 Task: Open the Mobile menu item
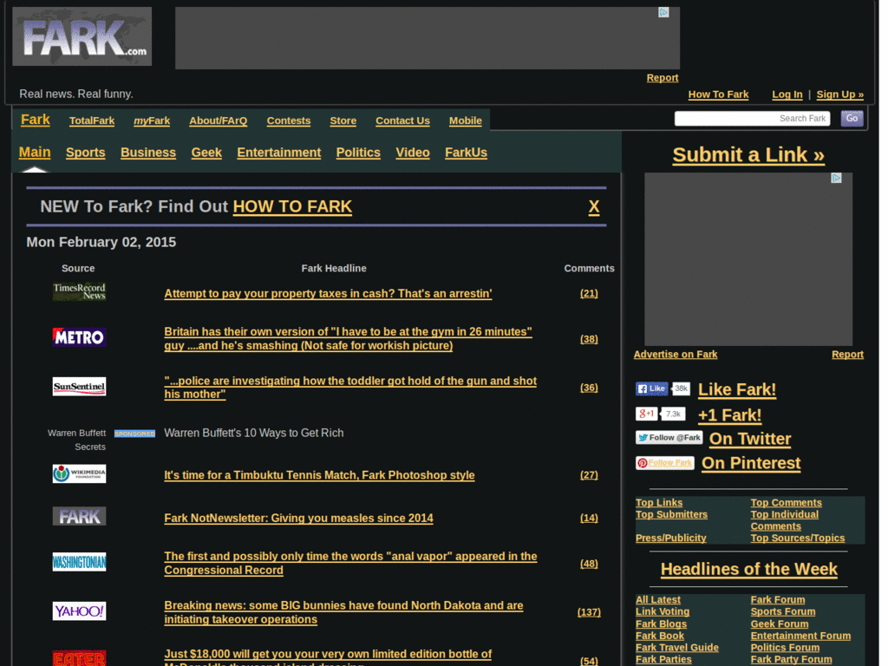pyautogui.click(x=466, y=121)
